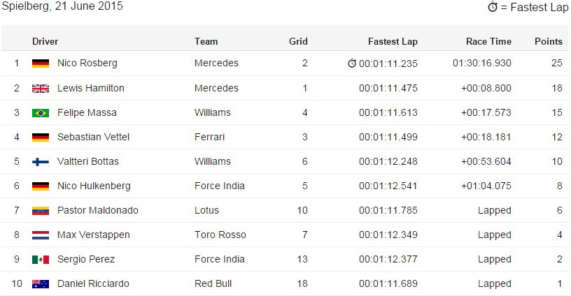The width and height of the screenshot is (571, 296).
Task: Click the Australian flag next to Daniel Ricciardo
Action: 40,284
